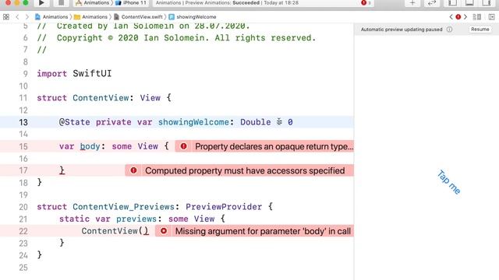This screenshot has width=499, height=280.
Task: Click the Copyright comment on line 6
Action: tap(176, 38)
